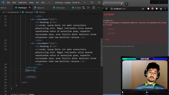Click the src breadcrumb
Image resolution: width=169 pixels, height=95 pixels.
(4, 12)
